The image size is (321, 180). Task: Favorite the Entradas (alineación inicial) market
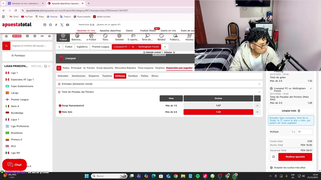pyautogui.click(x=59, y=84)
